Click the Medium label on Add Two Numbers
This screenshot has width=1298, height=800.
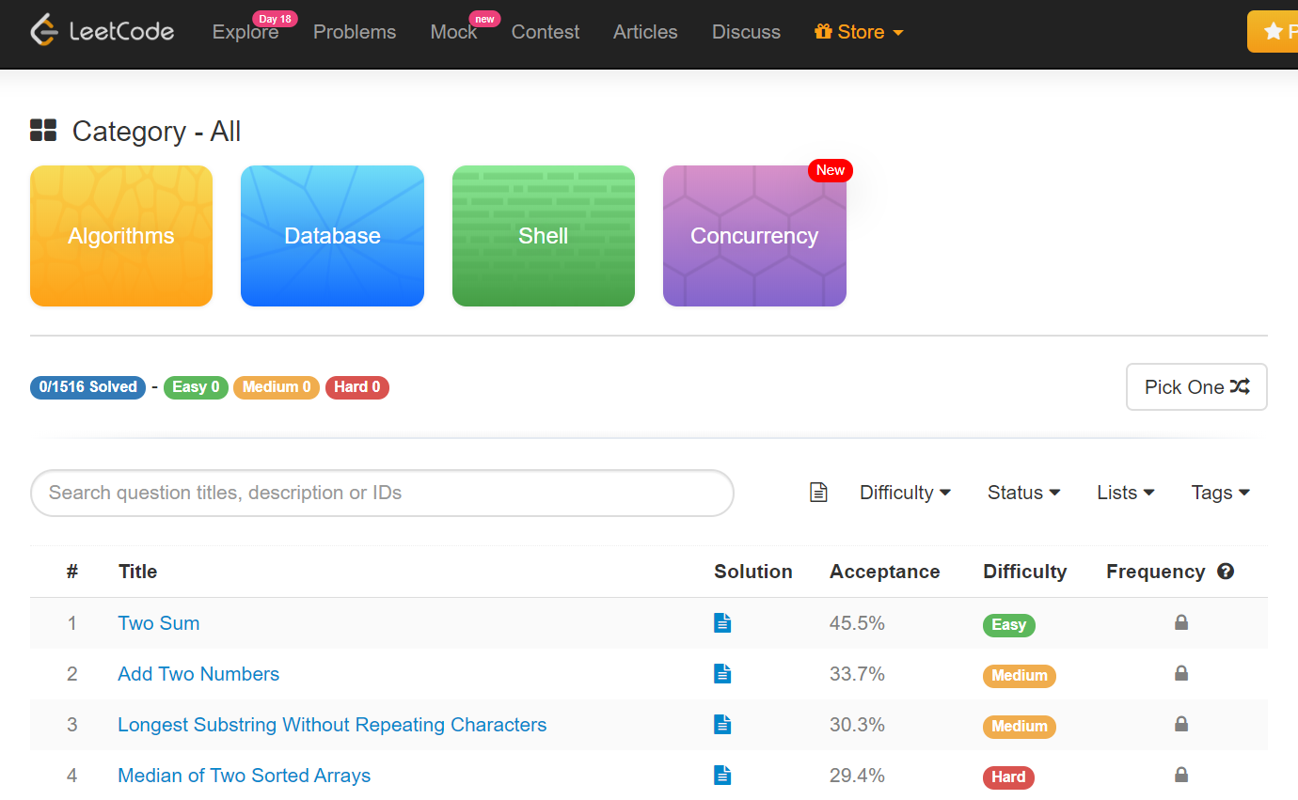coord(1020,676)
